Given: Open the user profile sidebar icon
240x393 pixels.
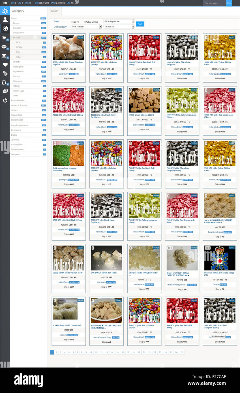Looking at the screenshot, I should 5,20.
